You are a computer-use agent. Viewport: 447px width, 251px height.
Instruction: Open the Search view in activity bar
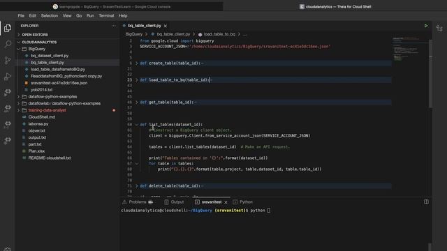point(8,44)
